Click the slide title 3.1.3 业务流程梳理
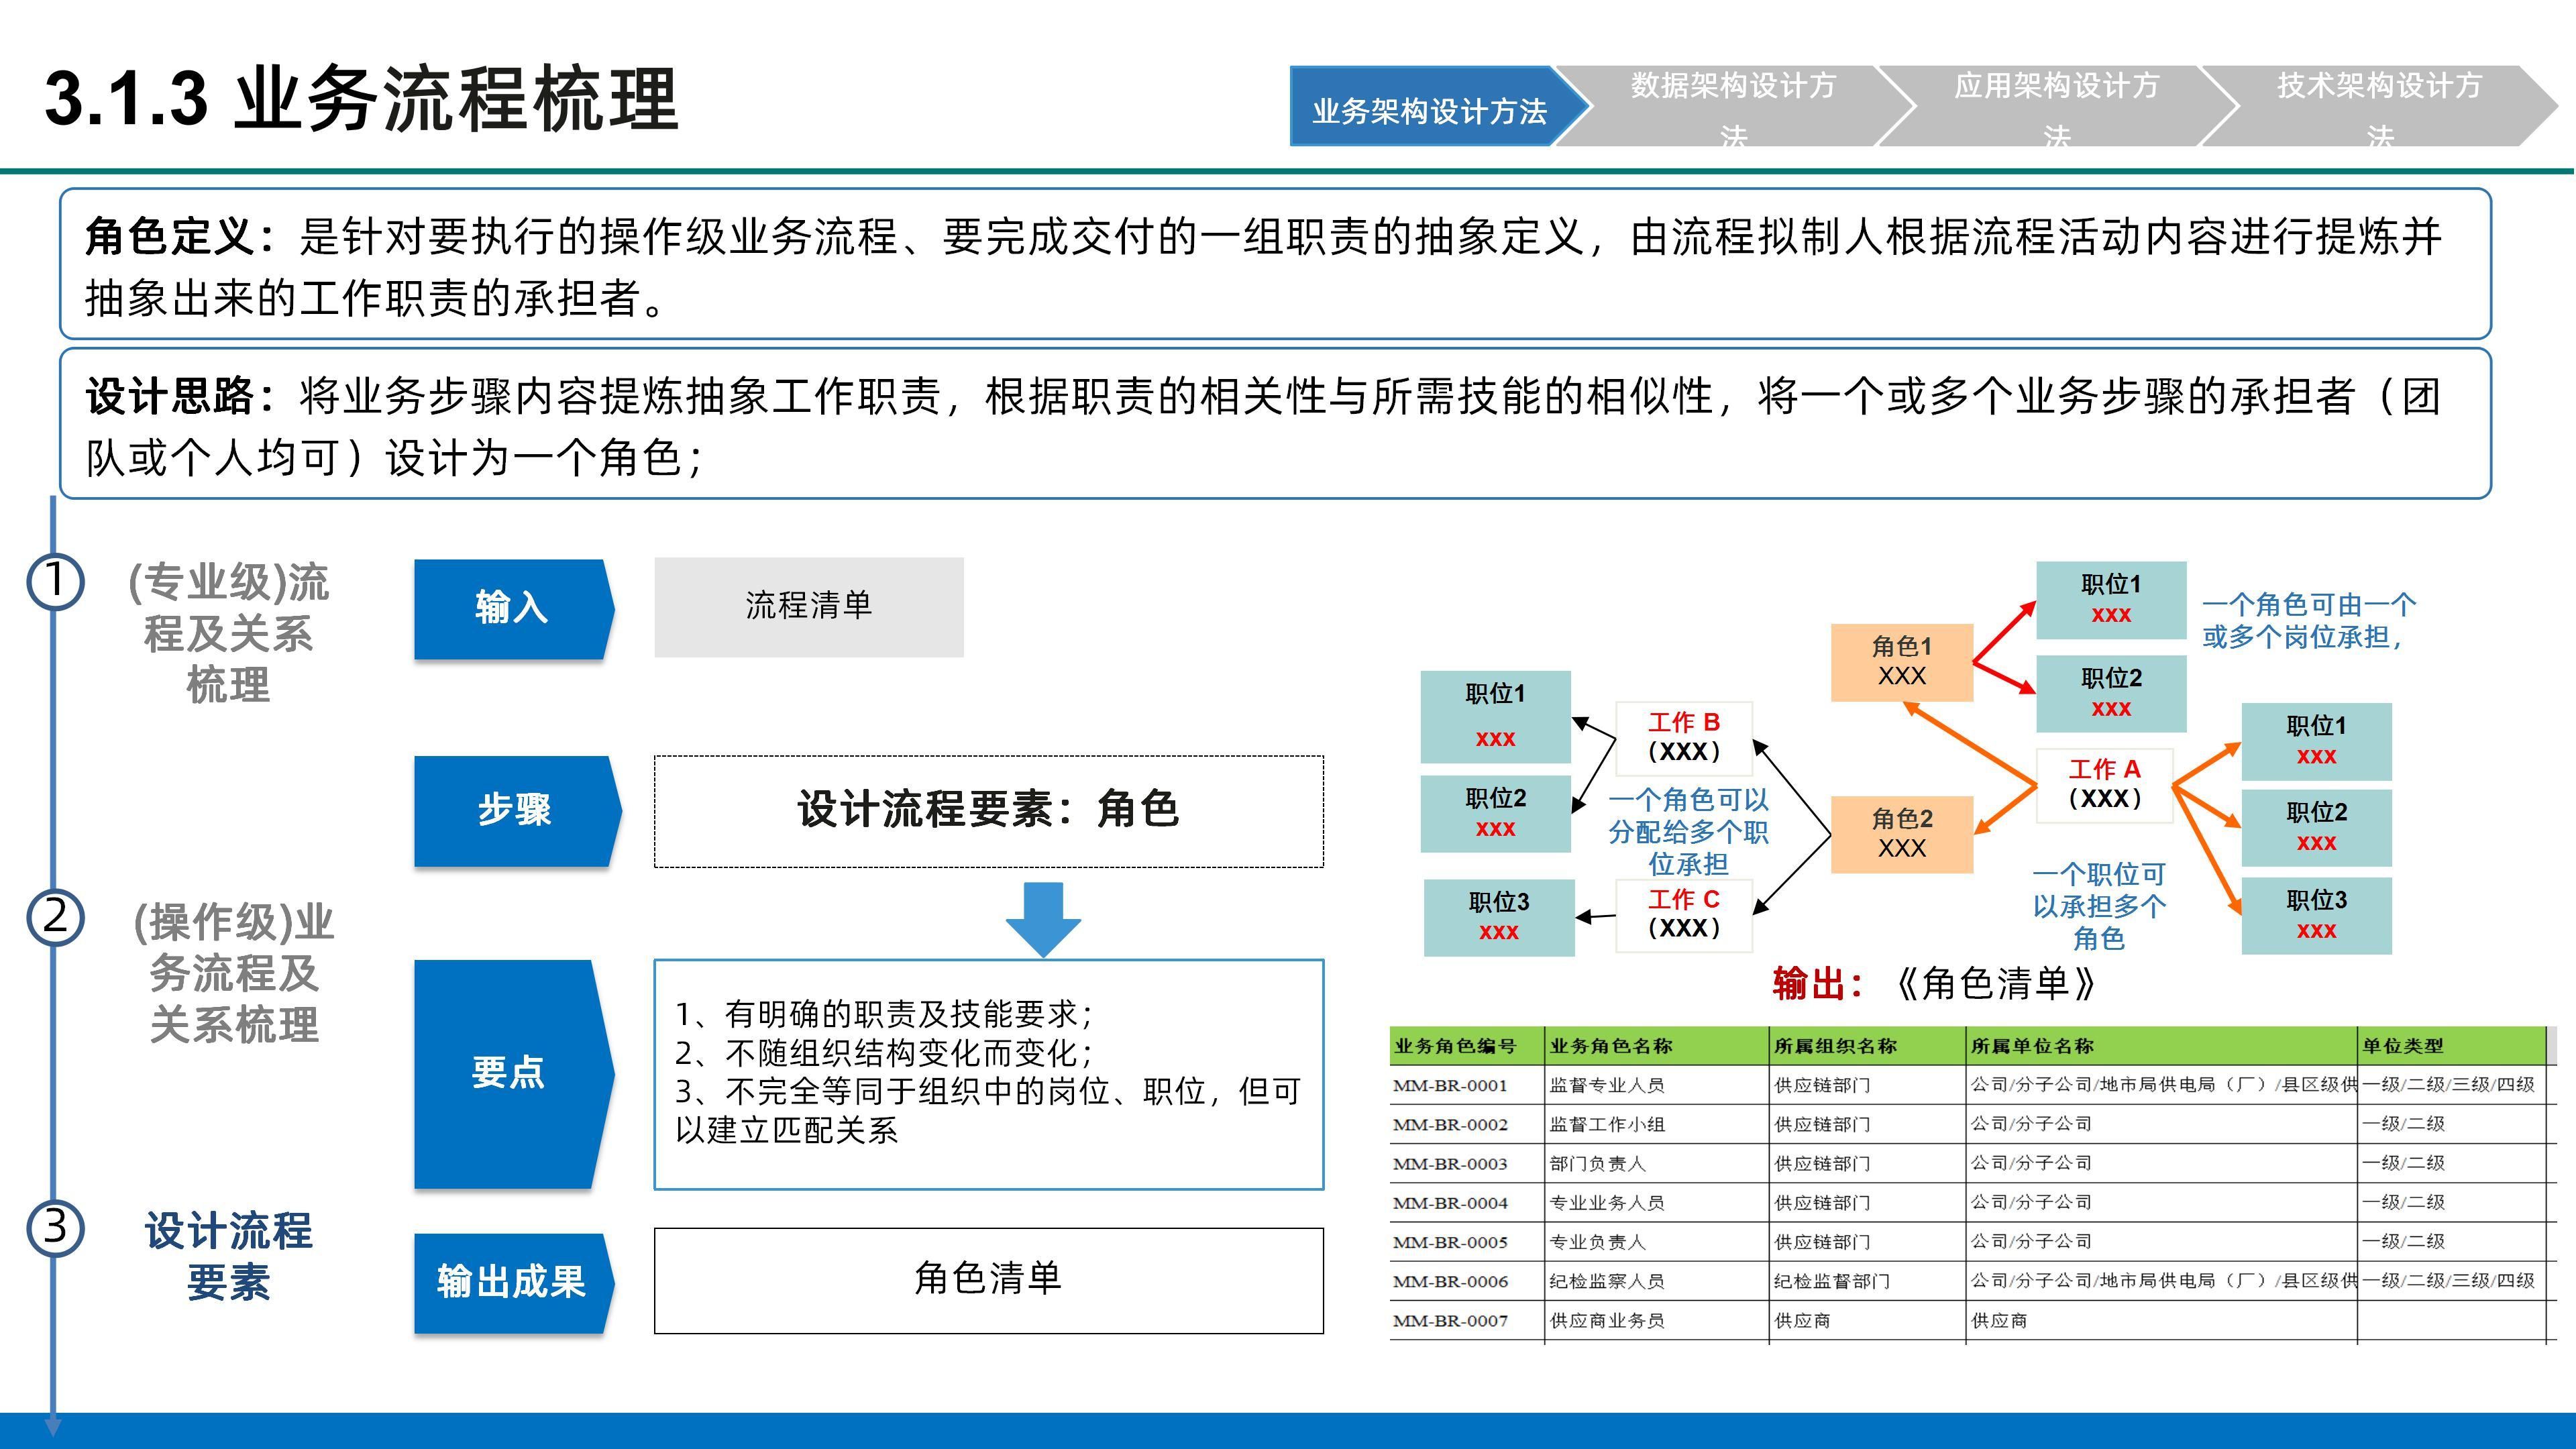Screen dimensions: 2576x1449 [362, 99]
